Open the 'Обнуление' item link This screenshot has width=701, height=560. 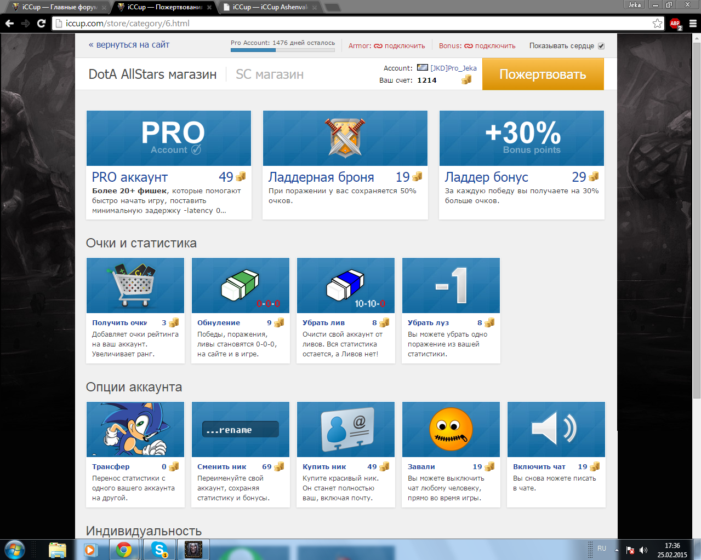coord(219,323)
